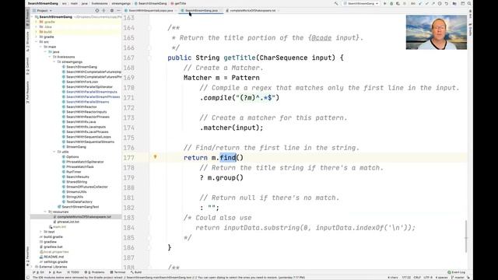The width and height of the screenshot is (498, 280).
Task: Open the Event Log in status bar
Action: point(457,272)
